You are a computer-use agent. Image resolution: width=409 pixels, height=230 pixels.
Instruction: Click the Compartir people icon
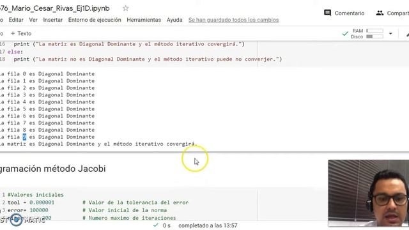[x=380, y=13]
